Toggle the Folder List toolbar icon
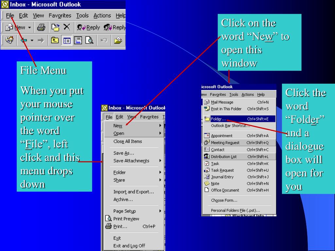 click(67, 40)
